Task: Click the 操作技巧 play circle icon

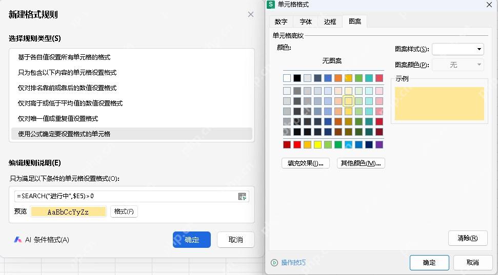Action: click(x=274, y=263)
